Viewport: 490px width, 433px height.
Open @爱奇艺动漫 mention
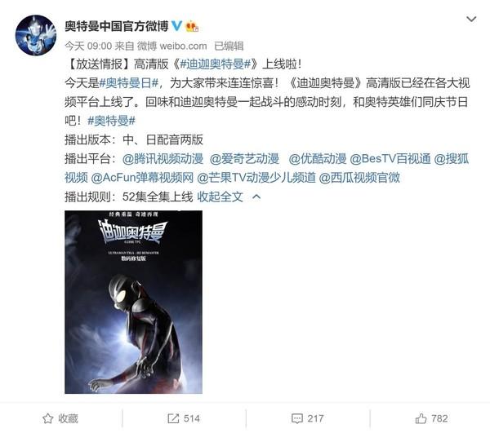244,159
